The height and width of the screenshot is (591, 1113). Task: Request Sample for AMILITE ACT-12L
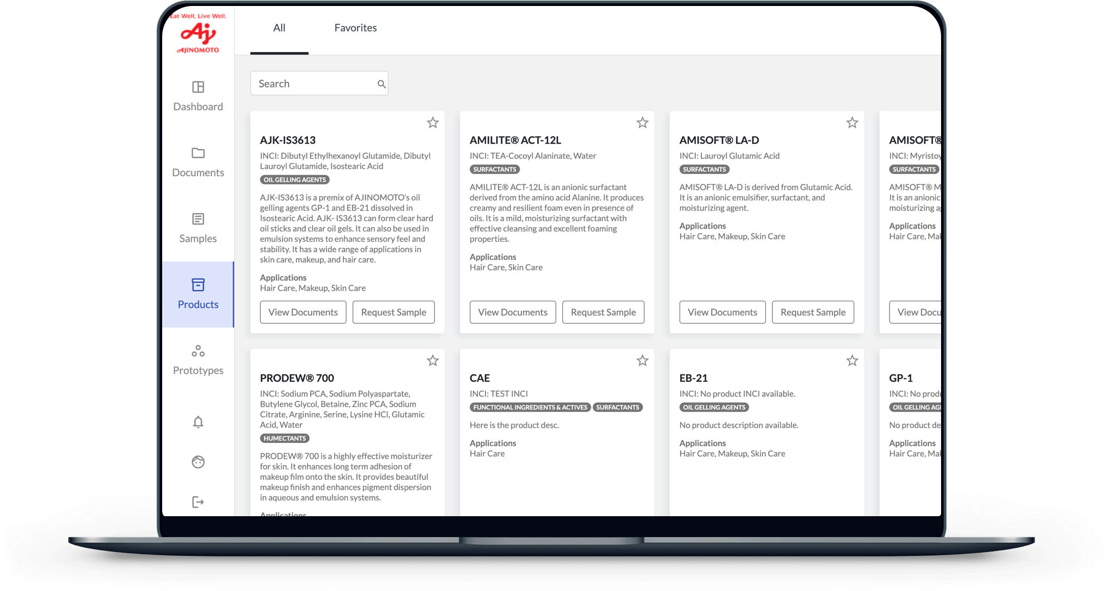[603, 312]
